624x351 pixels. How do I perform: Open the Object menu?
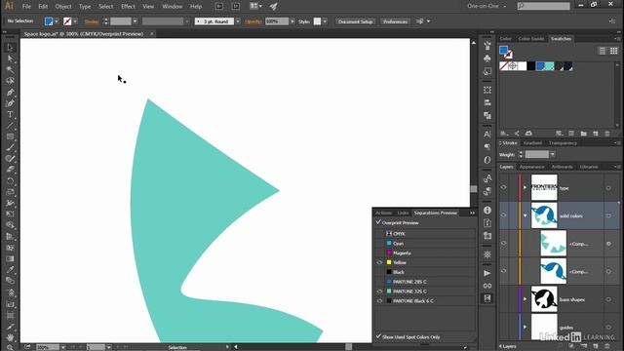[x=63, y=7]
